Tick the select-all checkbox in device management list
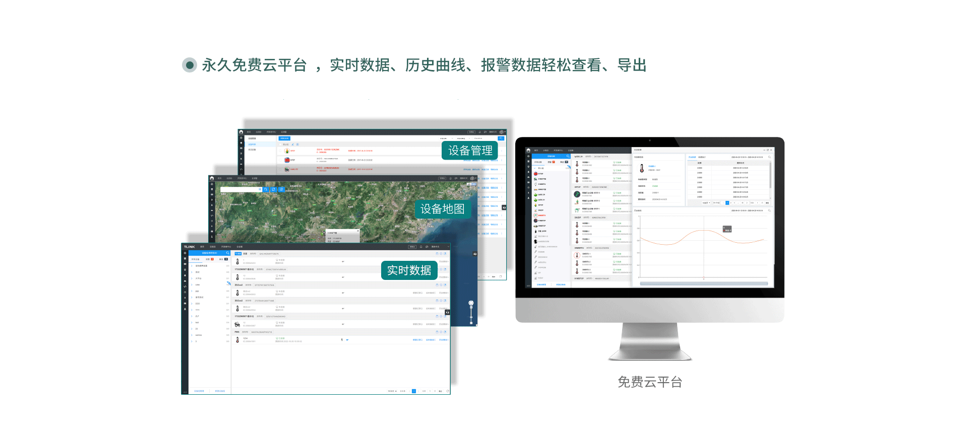Screen dimensions: 968x433 [281, 145]
